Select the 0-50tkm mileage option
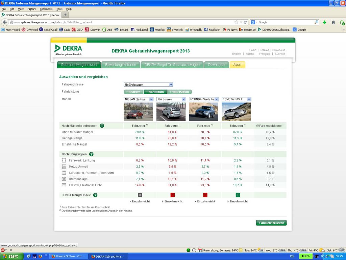The image size is (346, 260). pyautogui.click(x=134, y=92)
